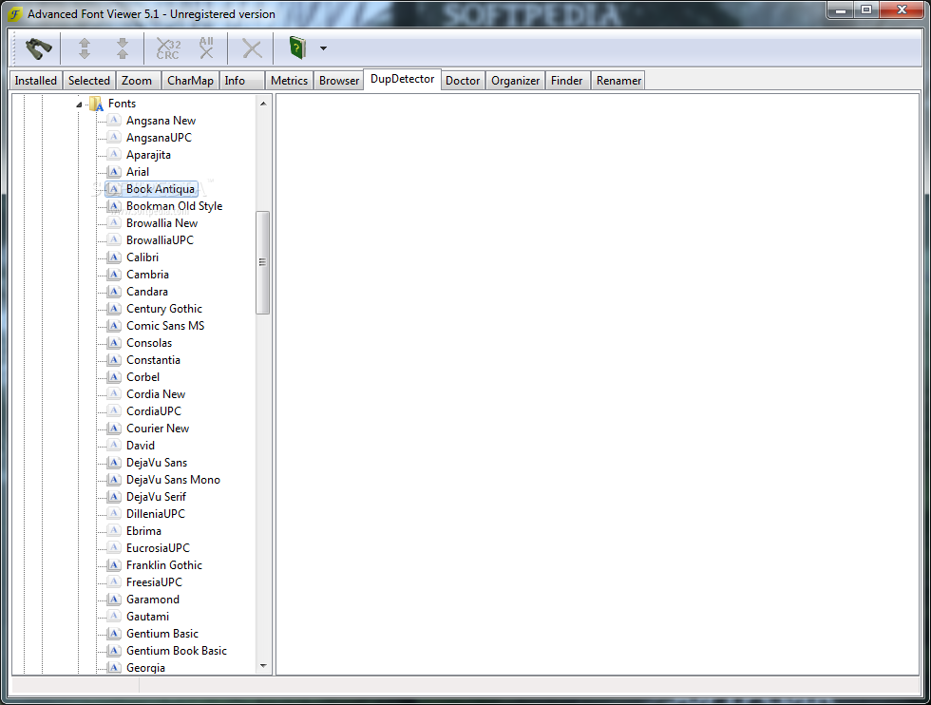Click the Gentium Book Basic font icon
The width and height of the screenshot is (931, 705).
pos(115,651)
